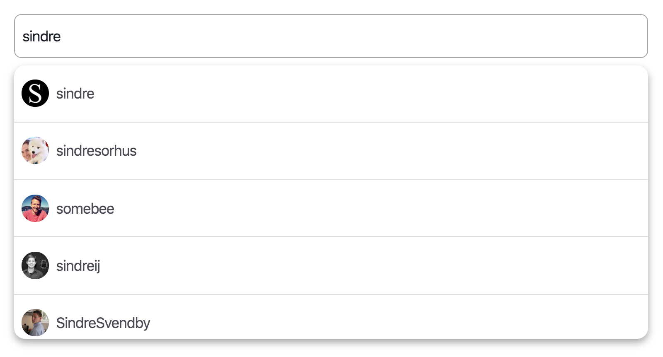
Task: Click the white dog avatar beside sindresorhus
Action: click(x=35, y=150)
